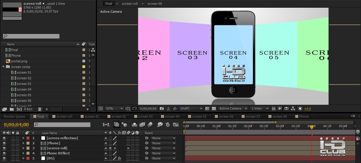Image resolution: width=361 pixels, height=163 pixels.
Task: Click the tan label swatch of [screen roll]
Action: [28, 148]
